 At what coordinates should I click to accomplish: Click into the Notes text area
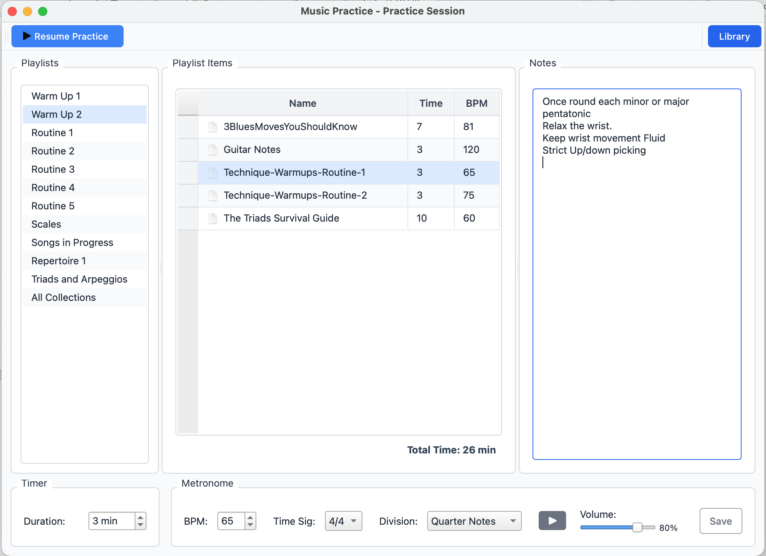[x=637, y=274]
